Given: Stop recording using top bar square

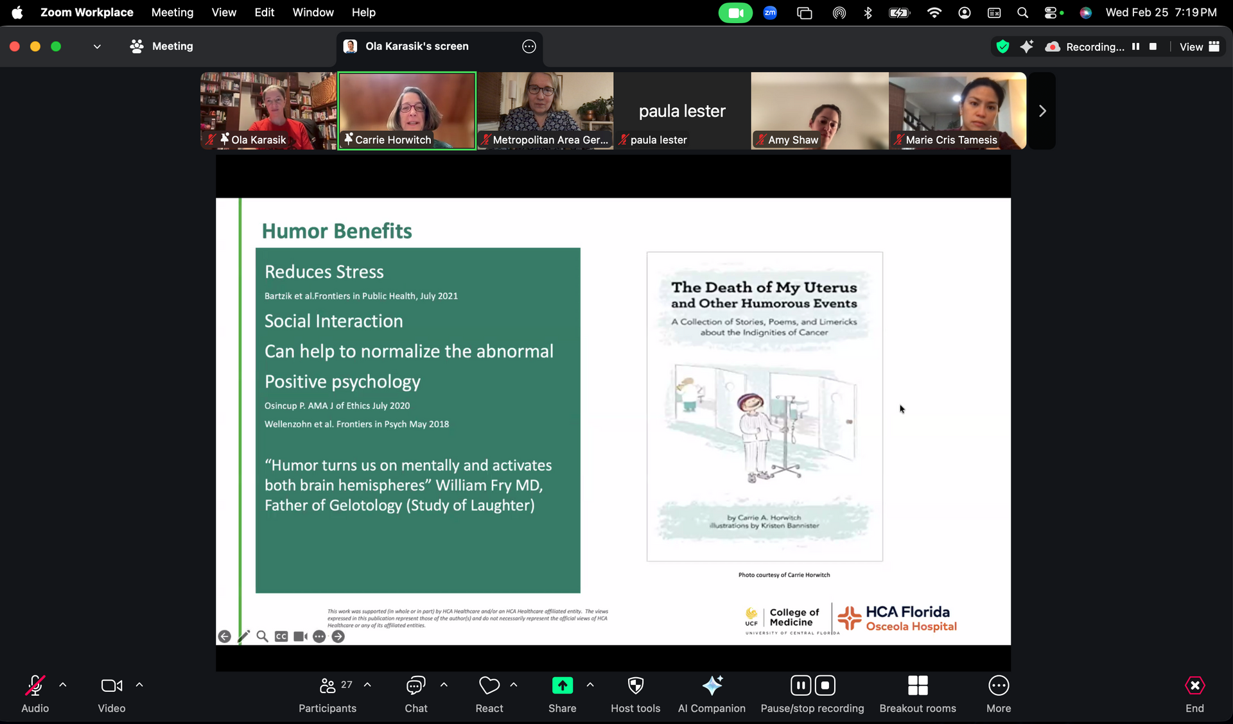Looking at the screenshot, I should tap(1153, 47).
